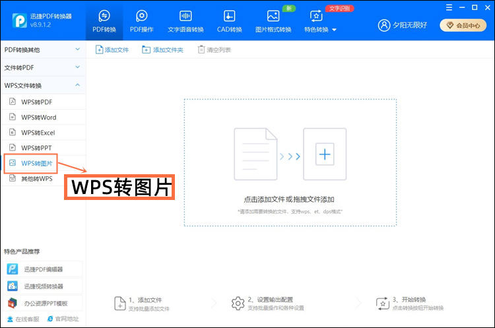Click the 文字识别 red badge

[x=339, y=9]
